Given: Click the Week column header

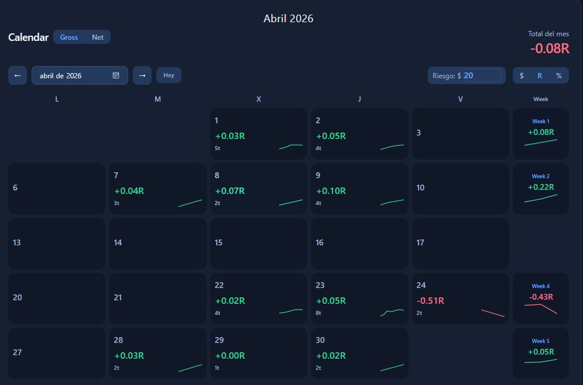Looking at the screenshot, I should (541, 99).
